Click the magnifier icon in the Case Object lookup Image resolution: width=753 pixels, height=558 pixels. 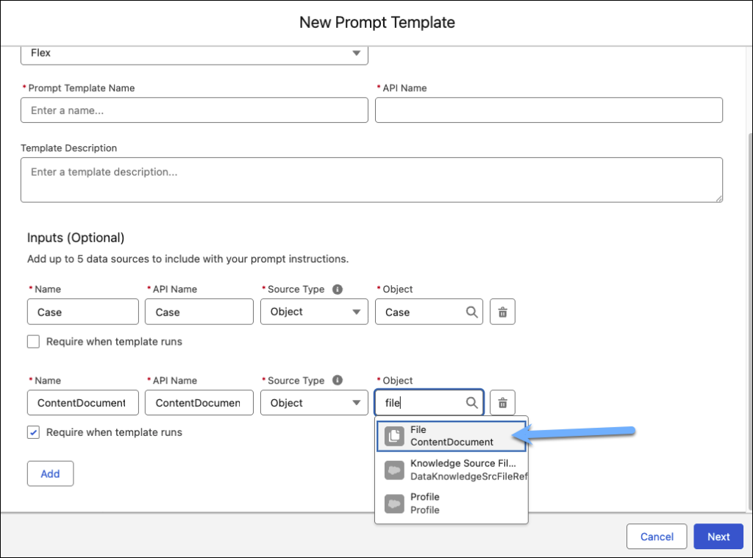pos(471,312)
